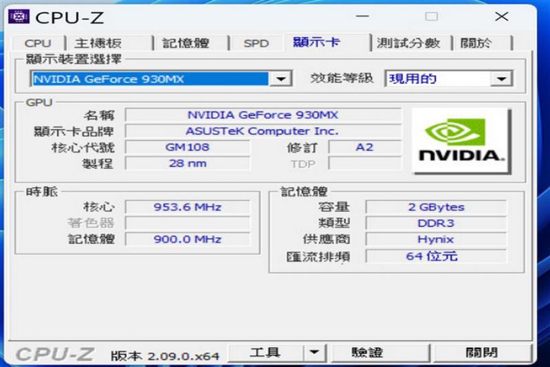The image size is (550, 367).
Task: Click the 2 GBytes memory size value
Action: [436, 207]
